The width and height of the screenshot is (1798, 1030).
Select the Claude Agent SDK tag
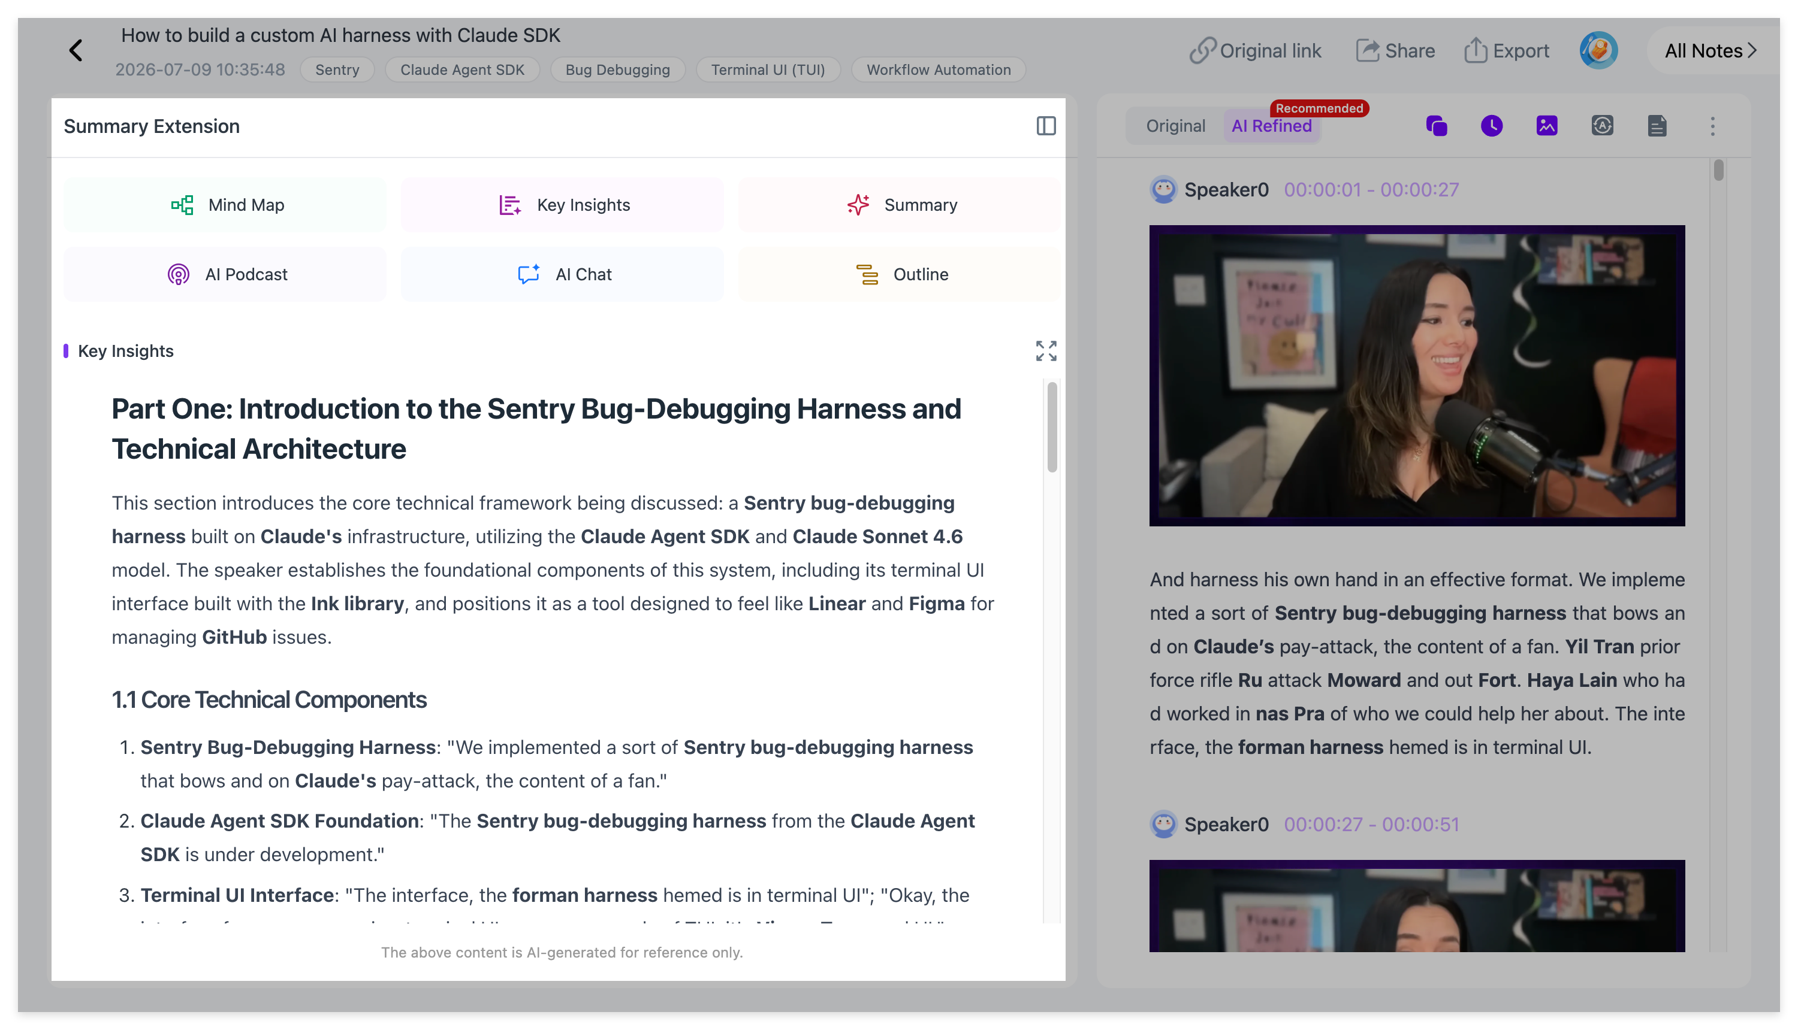pyautogui.click(x=462, y=69)
